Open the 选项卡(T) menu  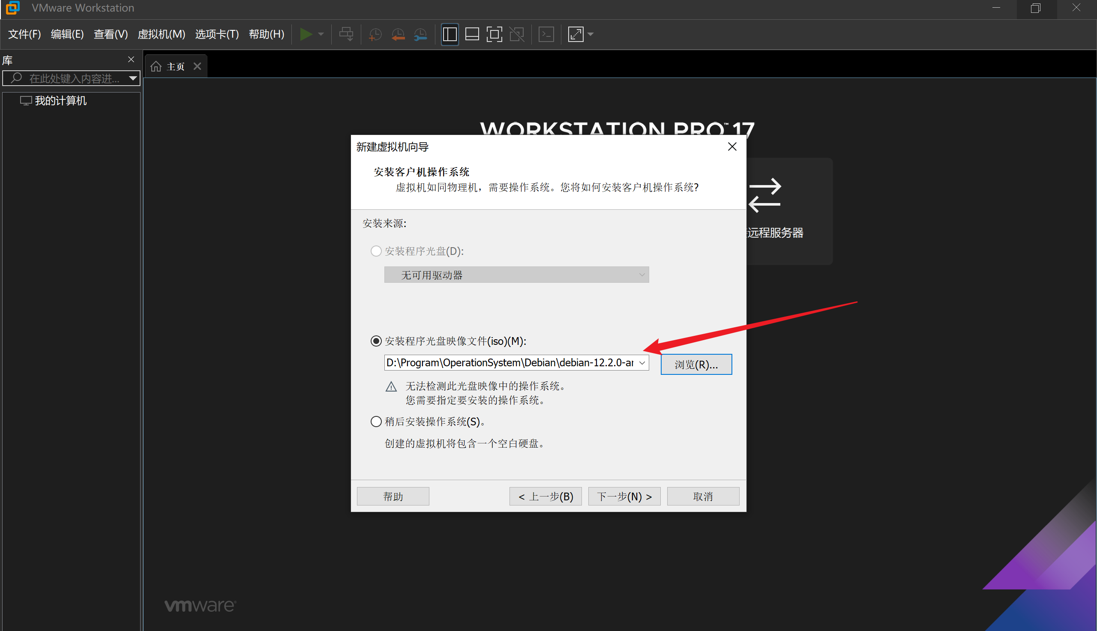(x=217, y=34)
